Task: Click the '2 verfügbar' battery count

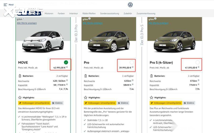Action: tap(62, 76)
